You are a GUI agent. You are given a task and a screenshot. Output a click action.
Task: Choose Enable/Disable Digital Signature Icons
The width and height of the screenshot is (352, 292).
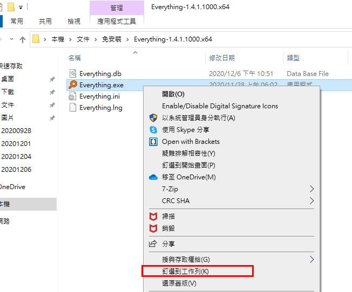(x=220, y=106)
